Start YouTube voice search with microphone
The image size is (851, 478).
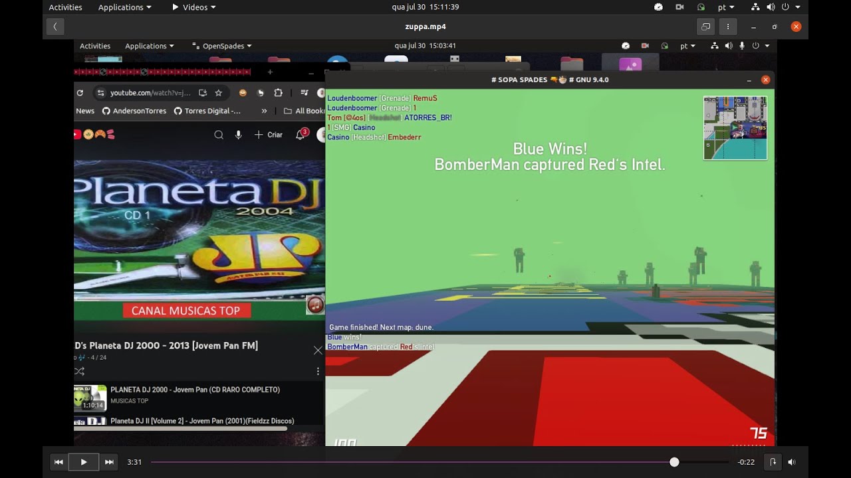[x=238, y=135]
